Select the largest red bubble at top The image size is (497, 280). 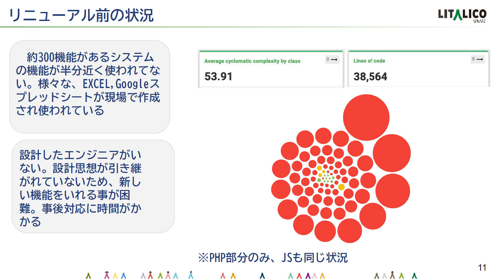[x=366, y=117]
